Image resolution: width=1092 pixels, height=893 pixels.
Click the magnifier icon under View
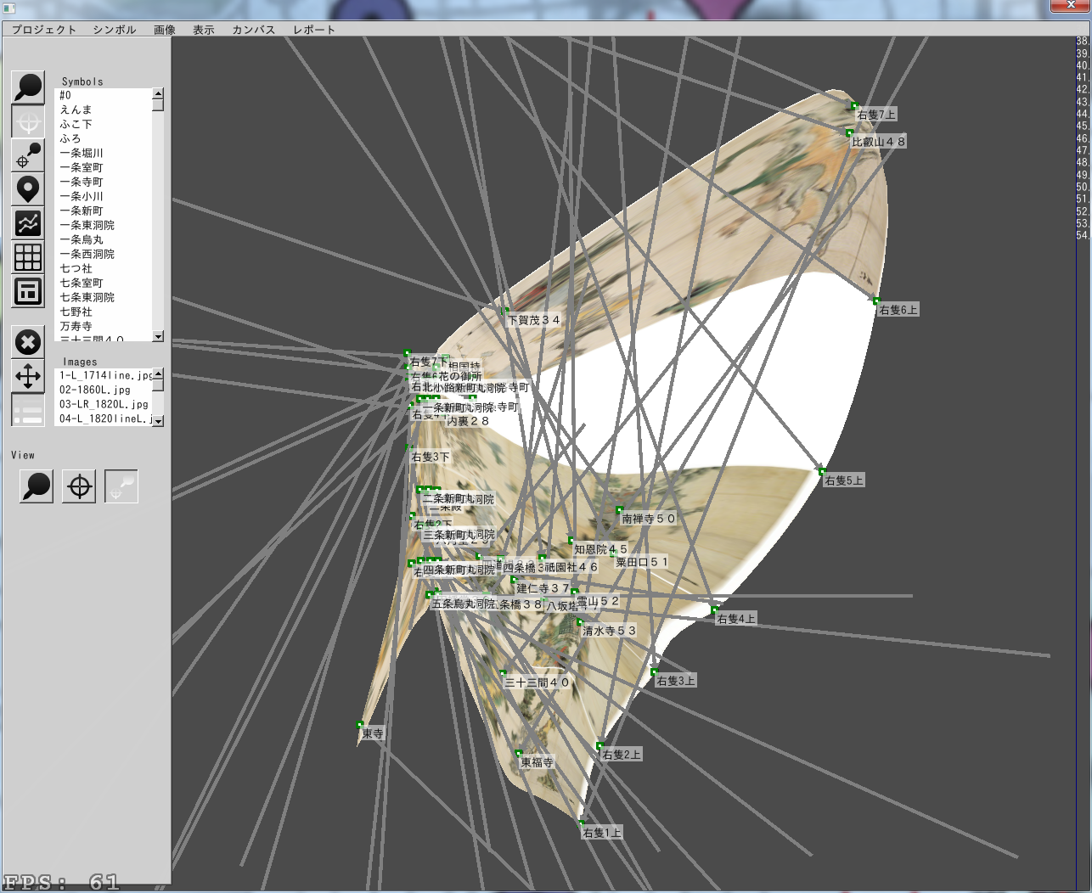[37, 486]
